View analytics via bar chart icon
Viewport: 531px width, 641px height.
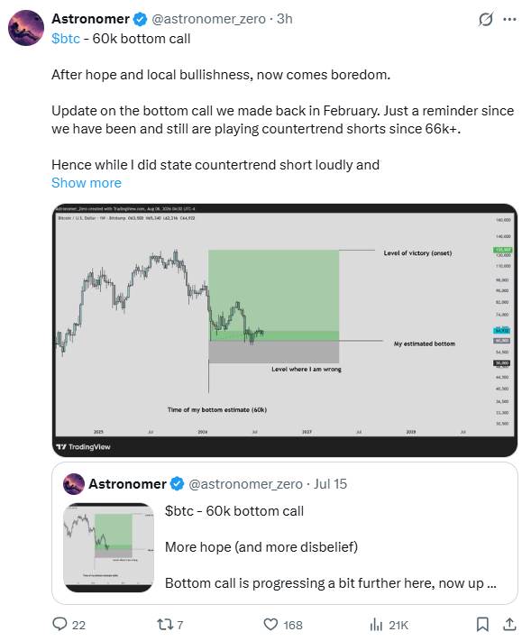[376, 624]
